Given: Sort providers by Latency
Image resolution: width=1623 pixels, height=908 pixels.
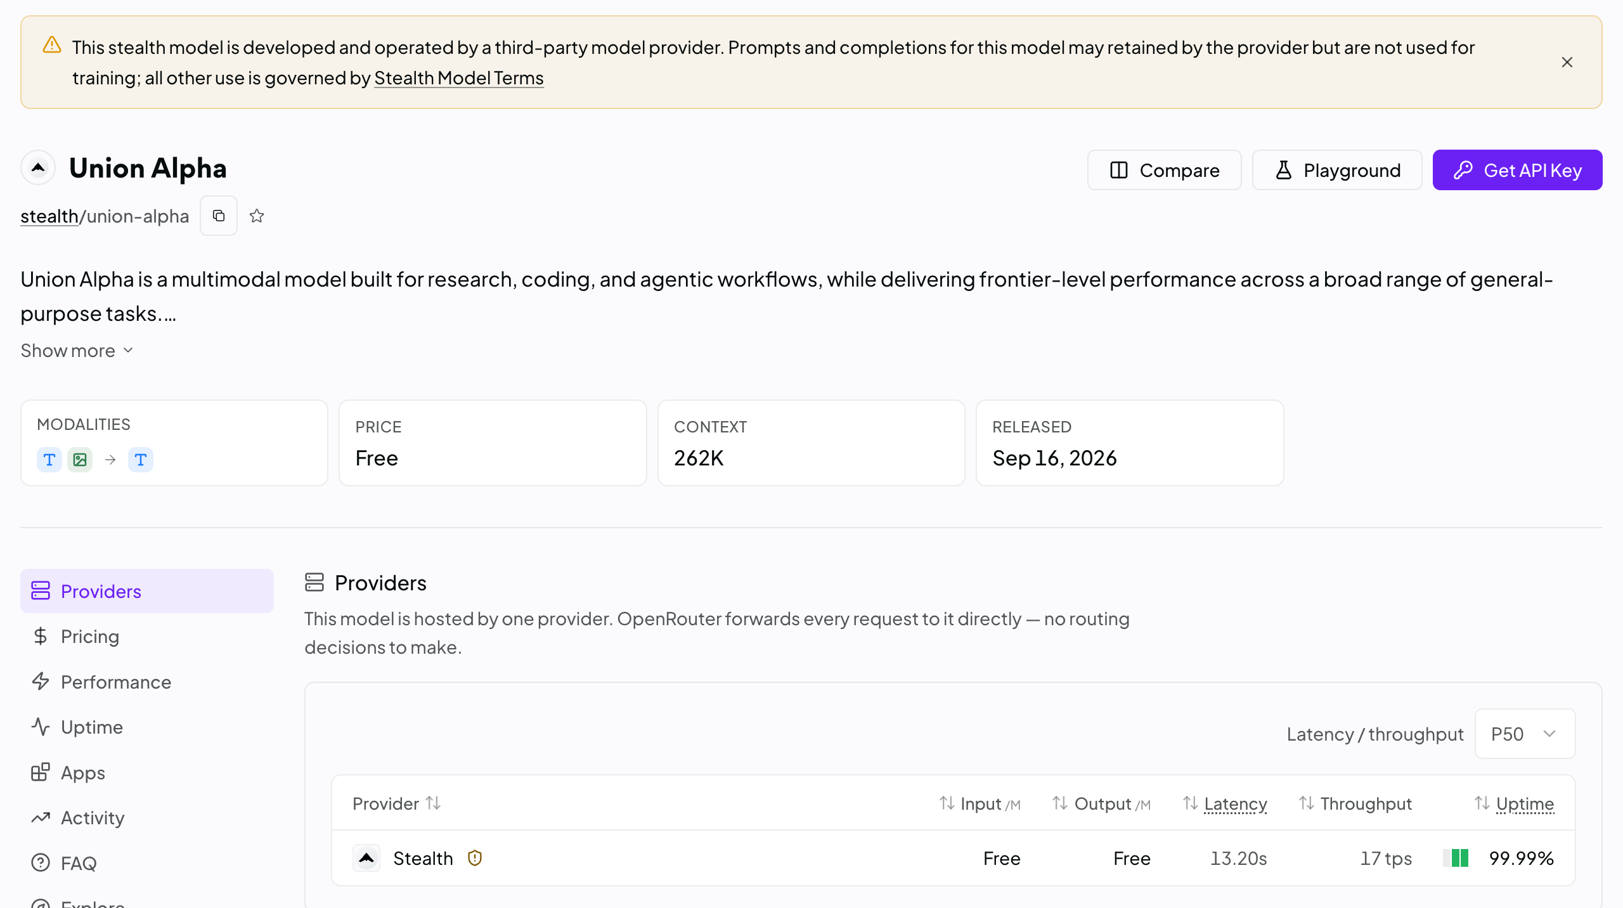Looking at the screenshot, I should point(1225,803).
